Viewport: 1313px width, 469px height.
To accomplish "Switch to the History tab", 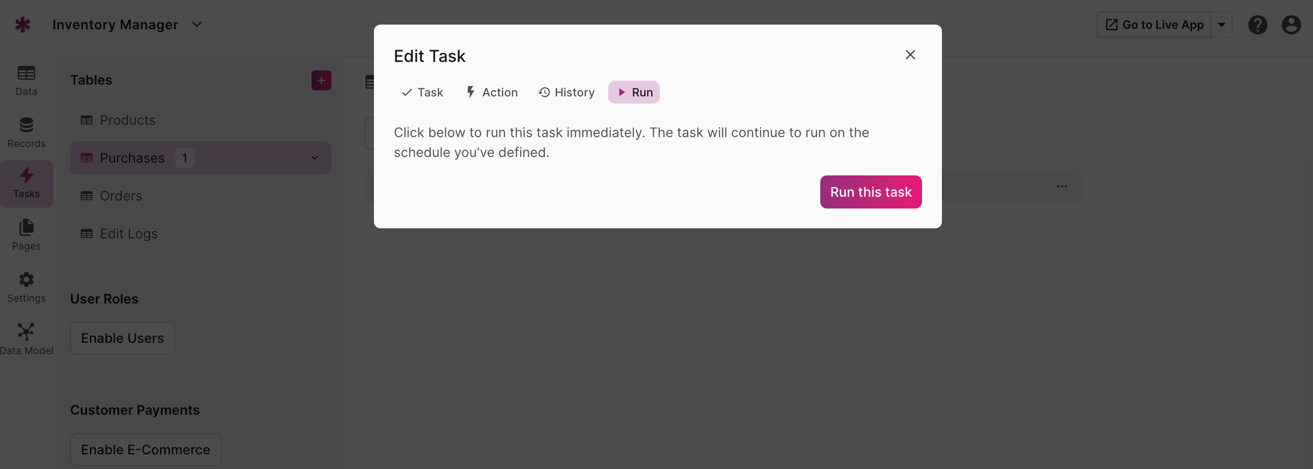I will [567, 92].
